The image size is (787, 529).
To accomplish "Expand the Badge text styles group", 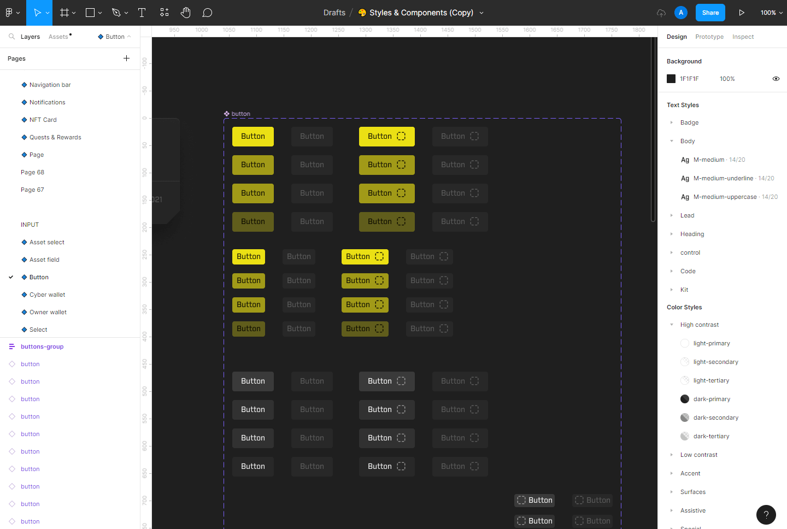I will click(x=672, y=122).
